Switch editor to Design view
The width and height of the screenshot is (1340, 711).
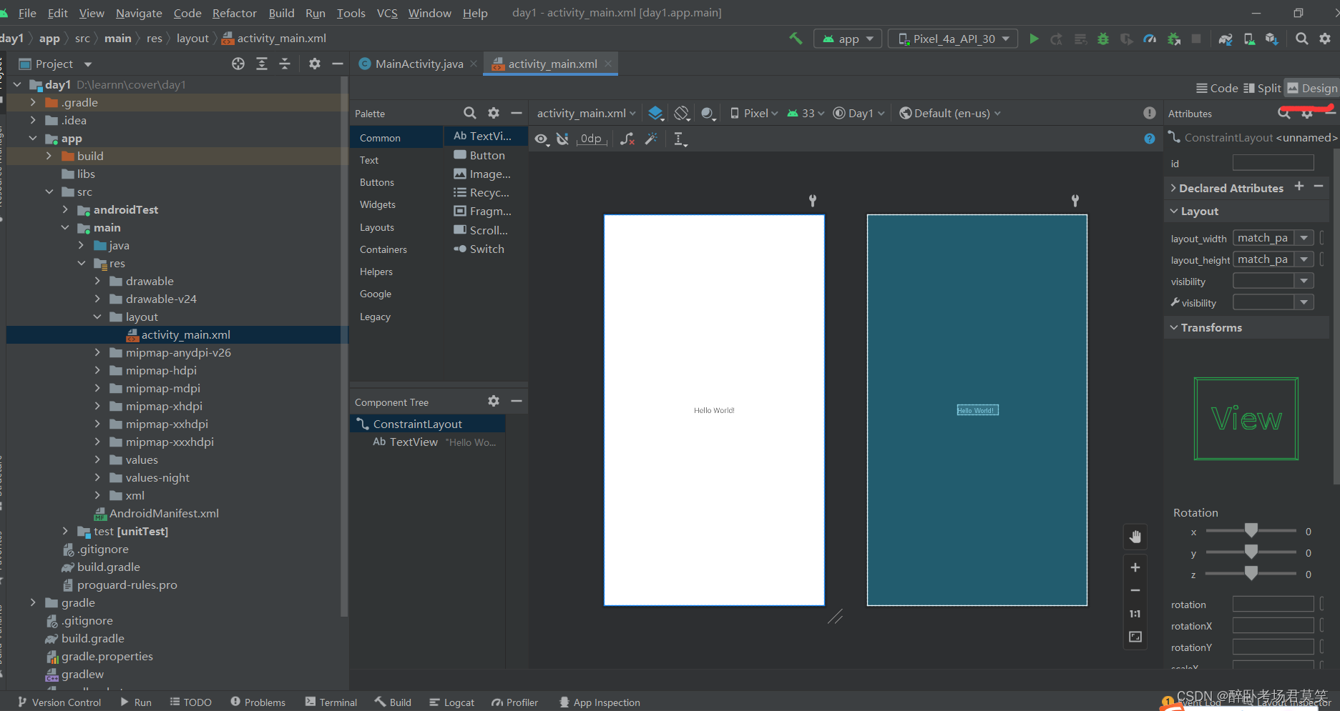coord(1312,88)
